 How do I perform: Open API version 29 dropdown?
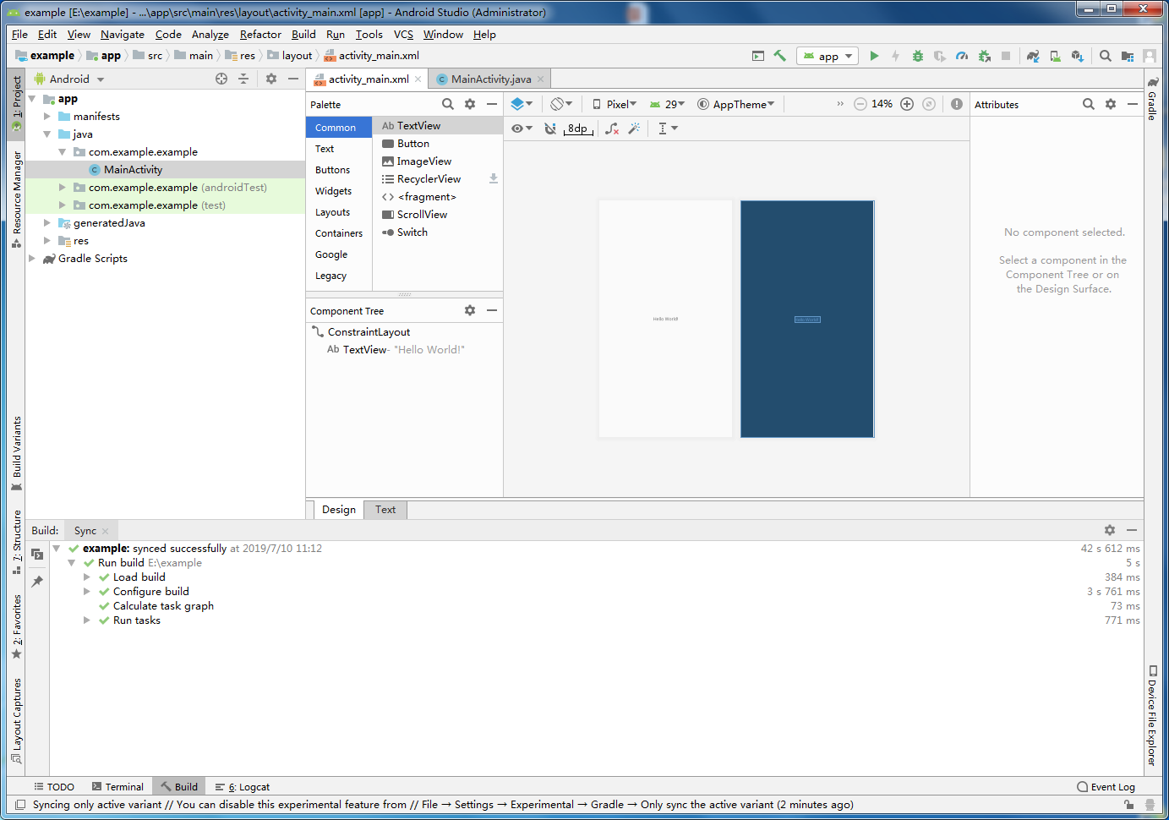[667, 104]
